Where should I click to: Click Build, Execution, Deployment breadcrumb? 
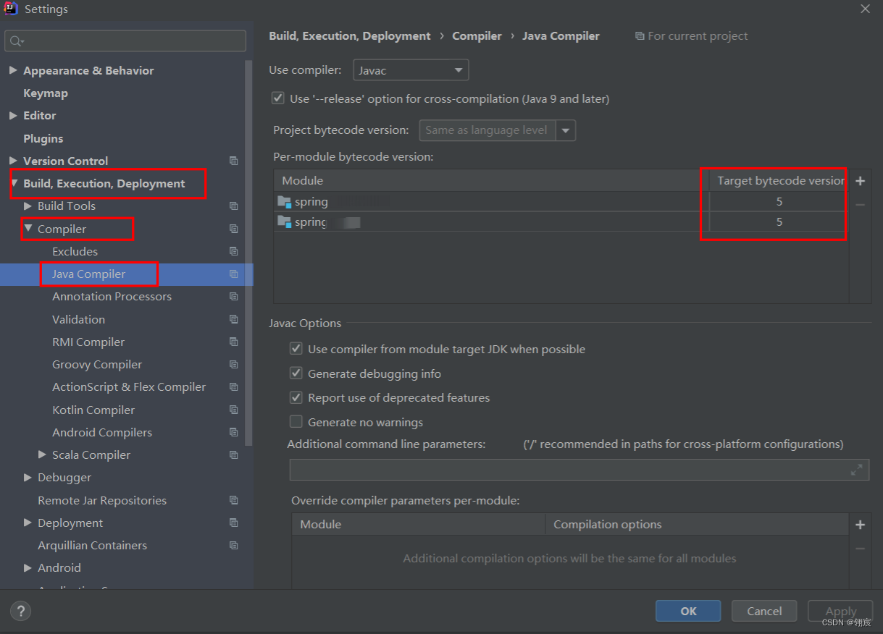tap(350, 35)
